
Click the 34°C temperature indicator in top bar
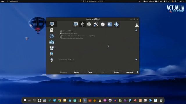pos(167,1)
